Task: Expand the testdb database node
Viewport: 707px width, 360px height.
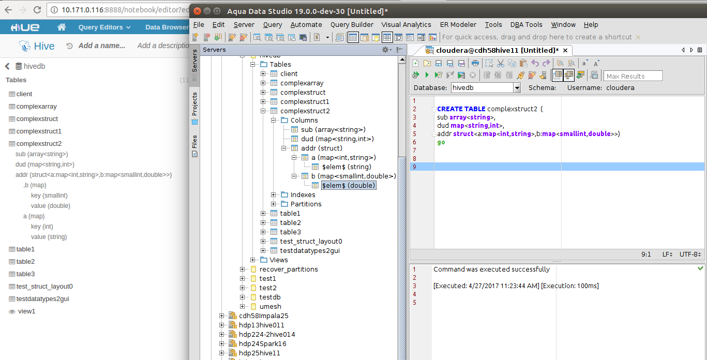Action: (243, 297)
